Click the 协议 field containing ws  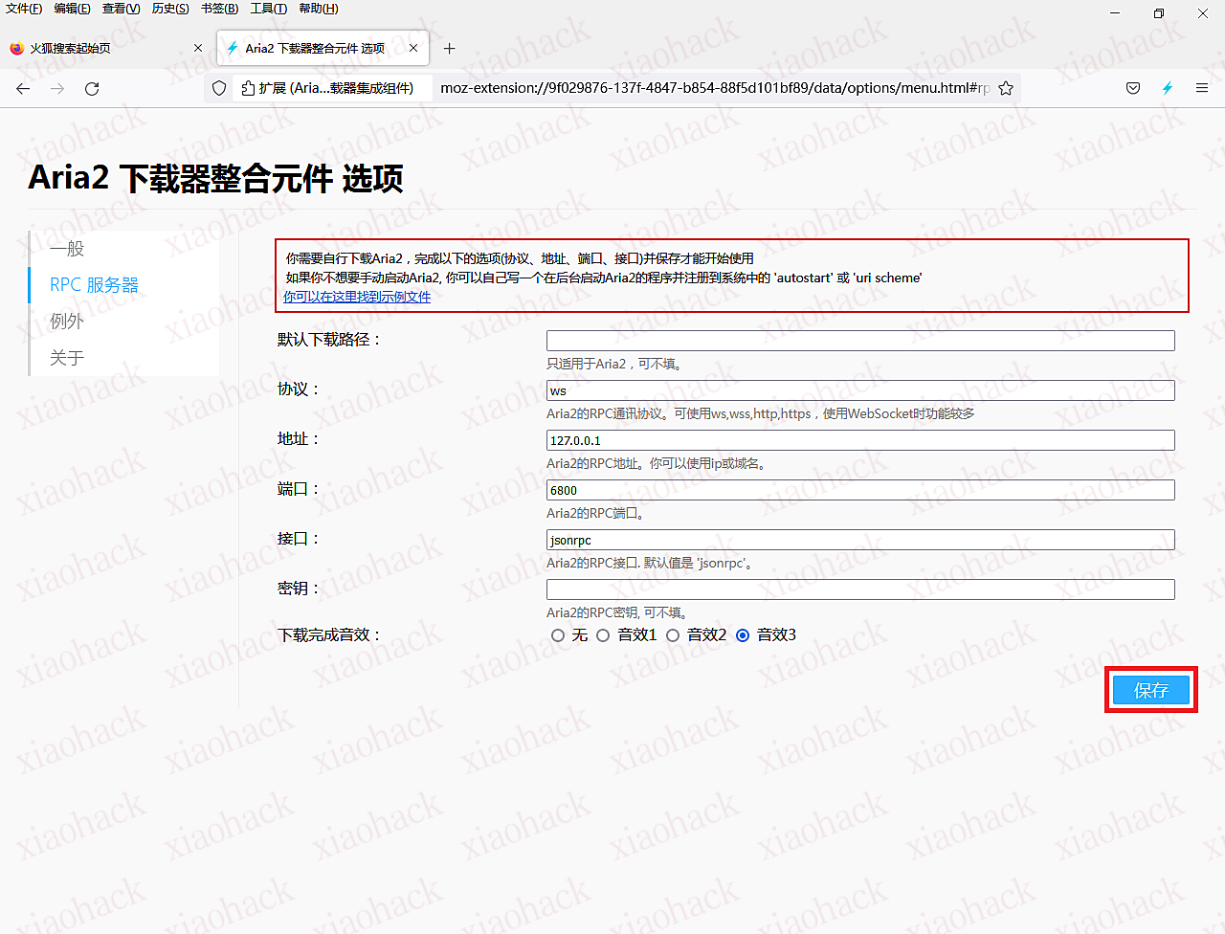pyautogui.click(x=860, y=390)
